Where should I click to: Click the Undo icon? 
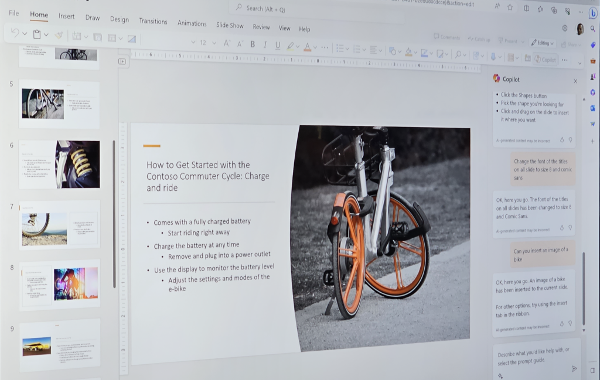(15, 33)
